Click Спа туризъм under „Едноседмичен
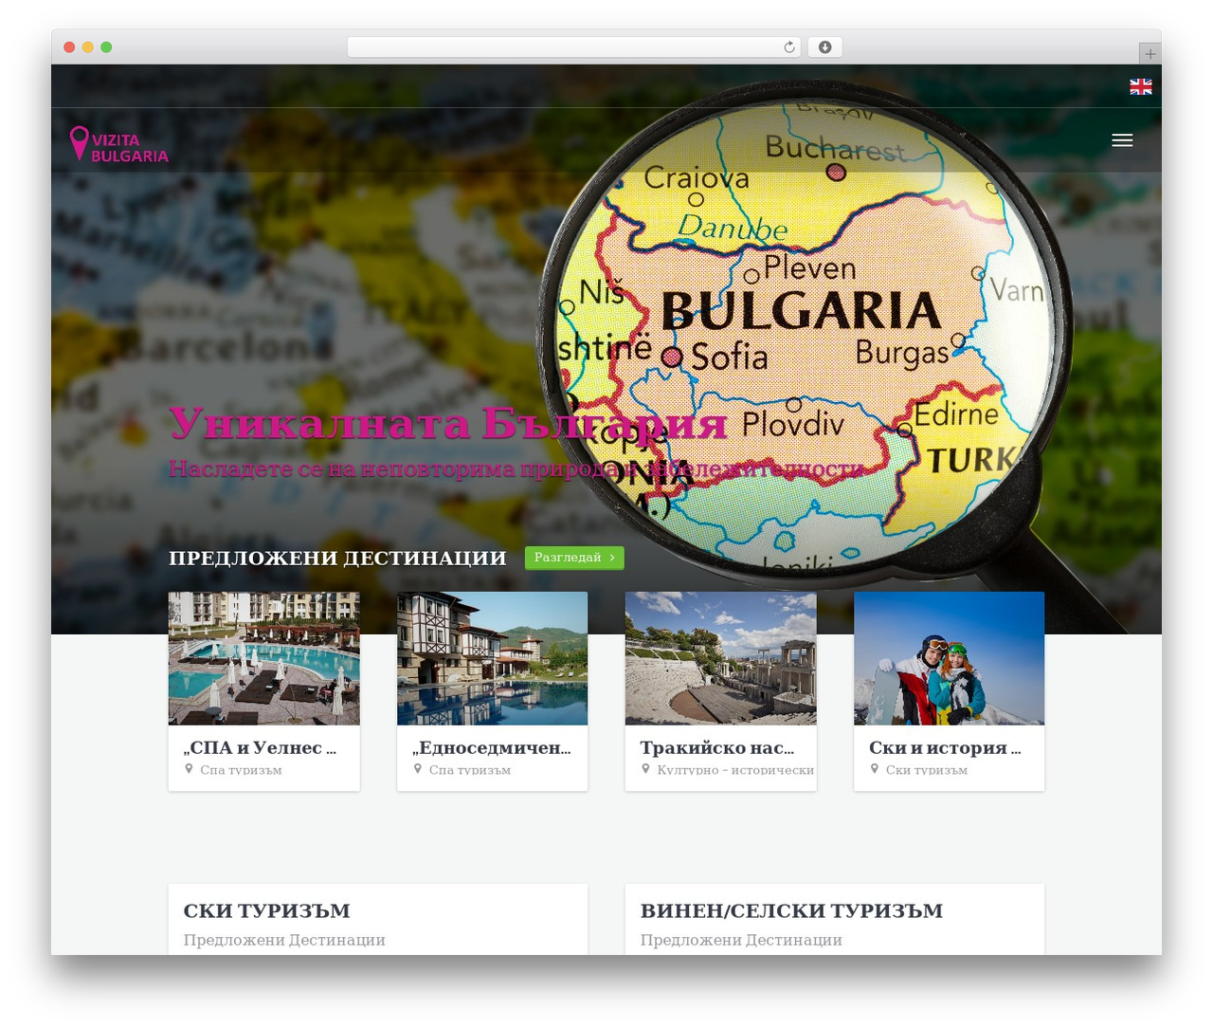1213x1028 pixels. tap(470, 770)
